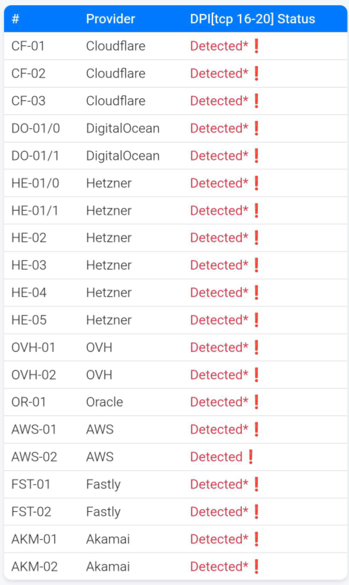The image size is (349, 585).
Task: Click the exclamation icon beside OVH-01 status
Action: tap(256, 347)
